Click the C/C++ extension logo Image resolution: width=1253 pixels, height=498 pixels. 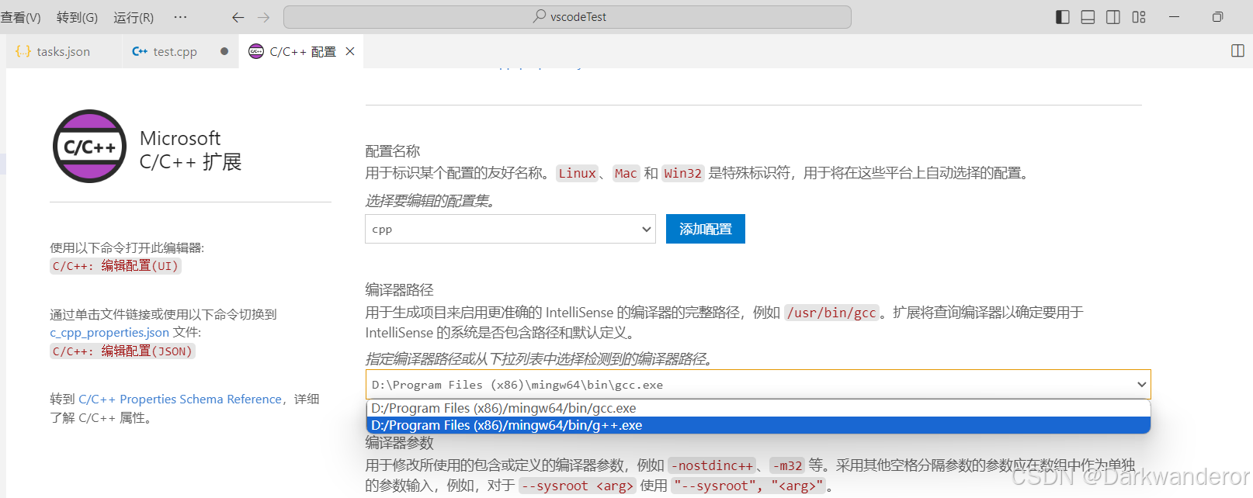(89, 146)
